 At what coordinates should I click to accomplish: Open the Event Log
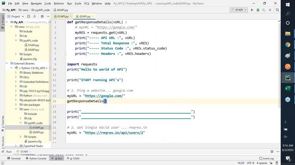266,159
